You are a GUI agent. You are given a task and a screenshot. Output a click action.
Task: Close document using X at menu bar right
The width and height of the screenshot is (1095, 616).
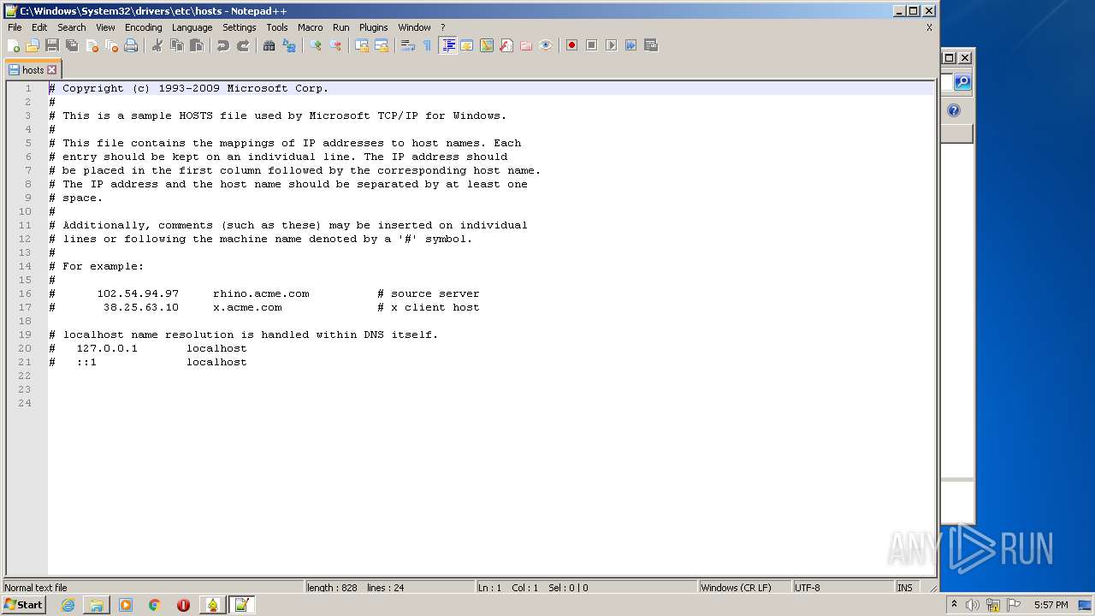point(929,27)
